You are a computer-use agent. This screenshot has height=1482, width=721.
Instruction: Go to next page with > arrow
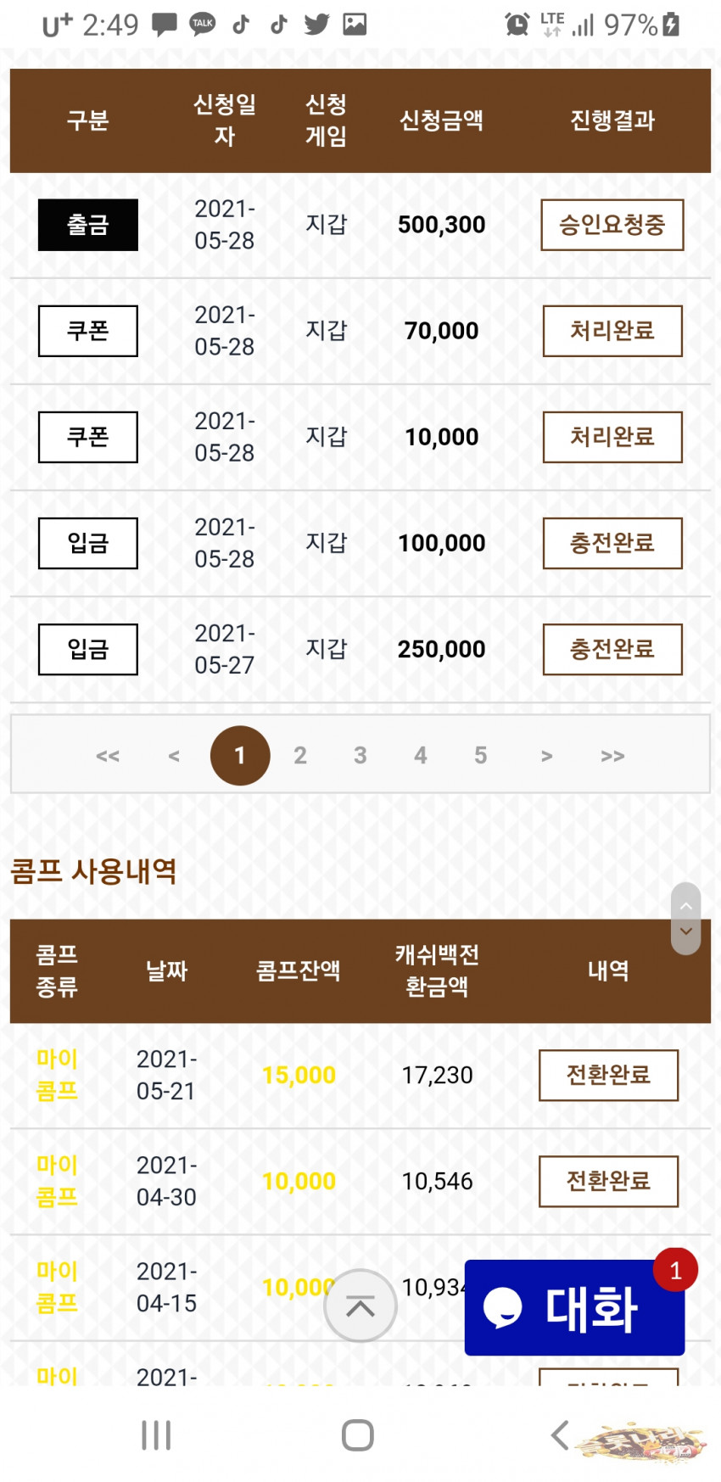547,756
